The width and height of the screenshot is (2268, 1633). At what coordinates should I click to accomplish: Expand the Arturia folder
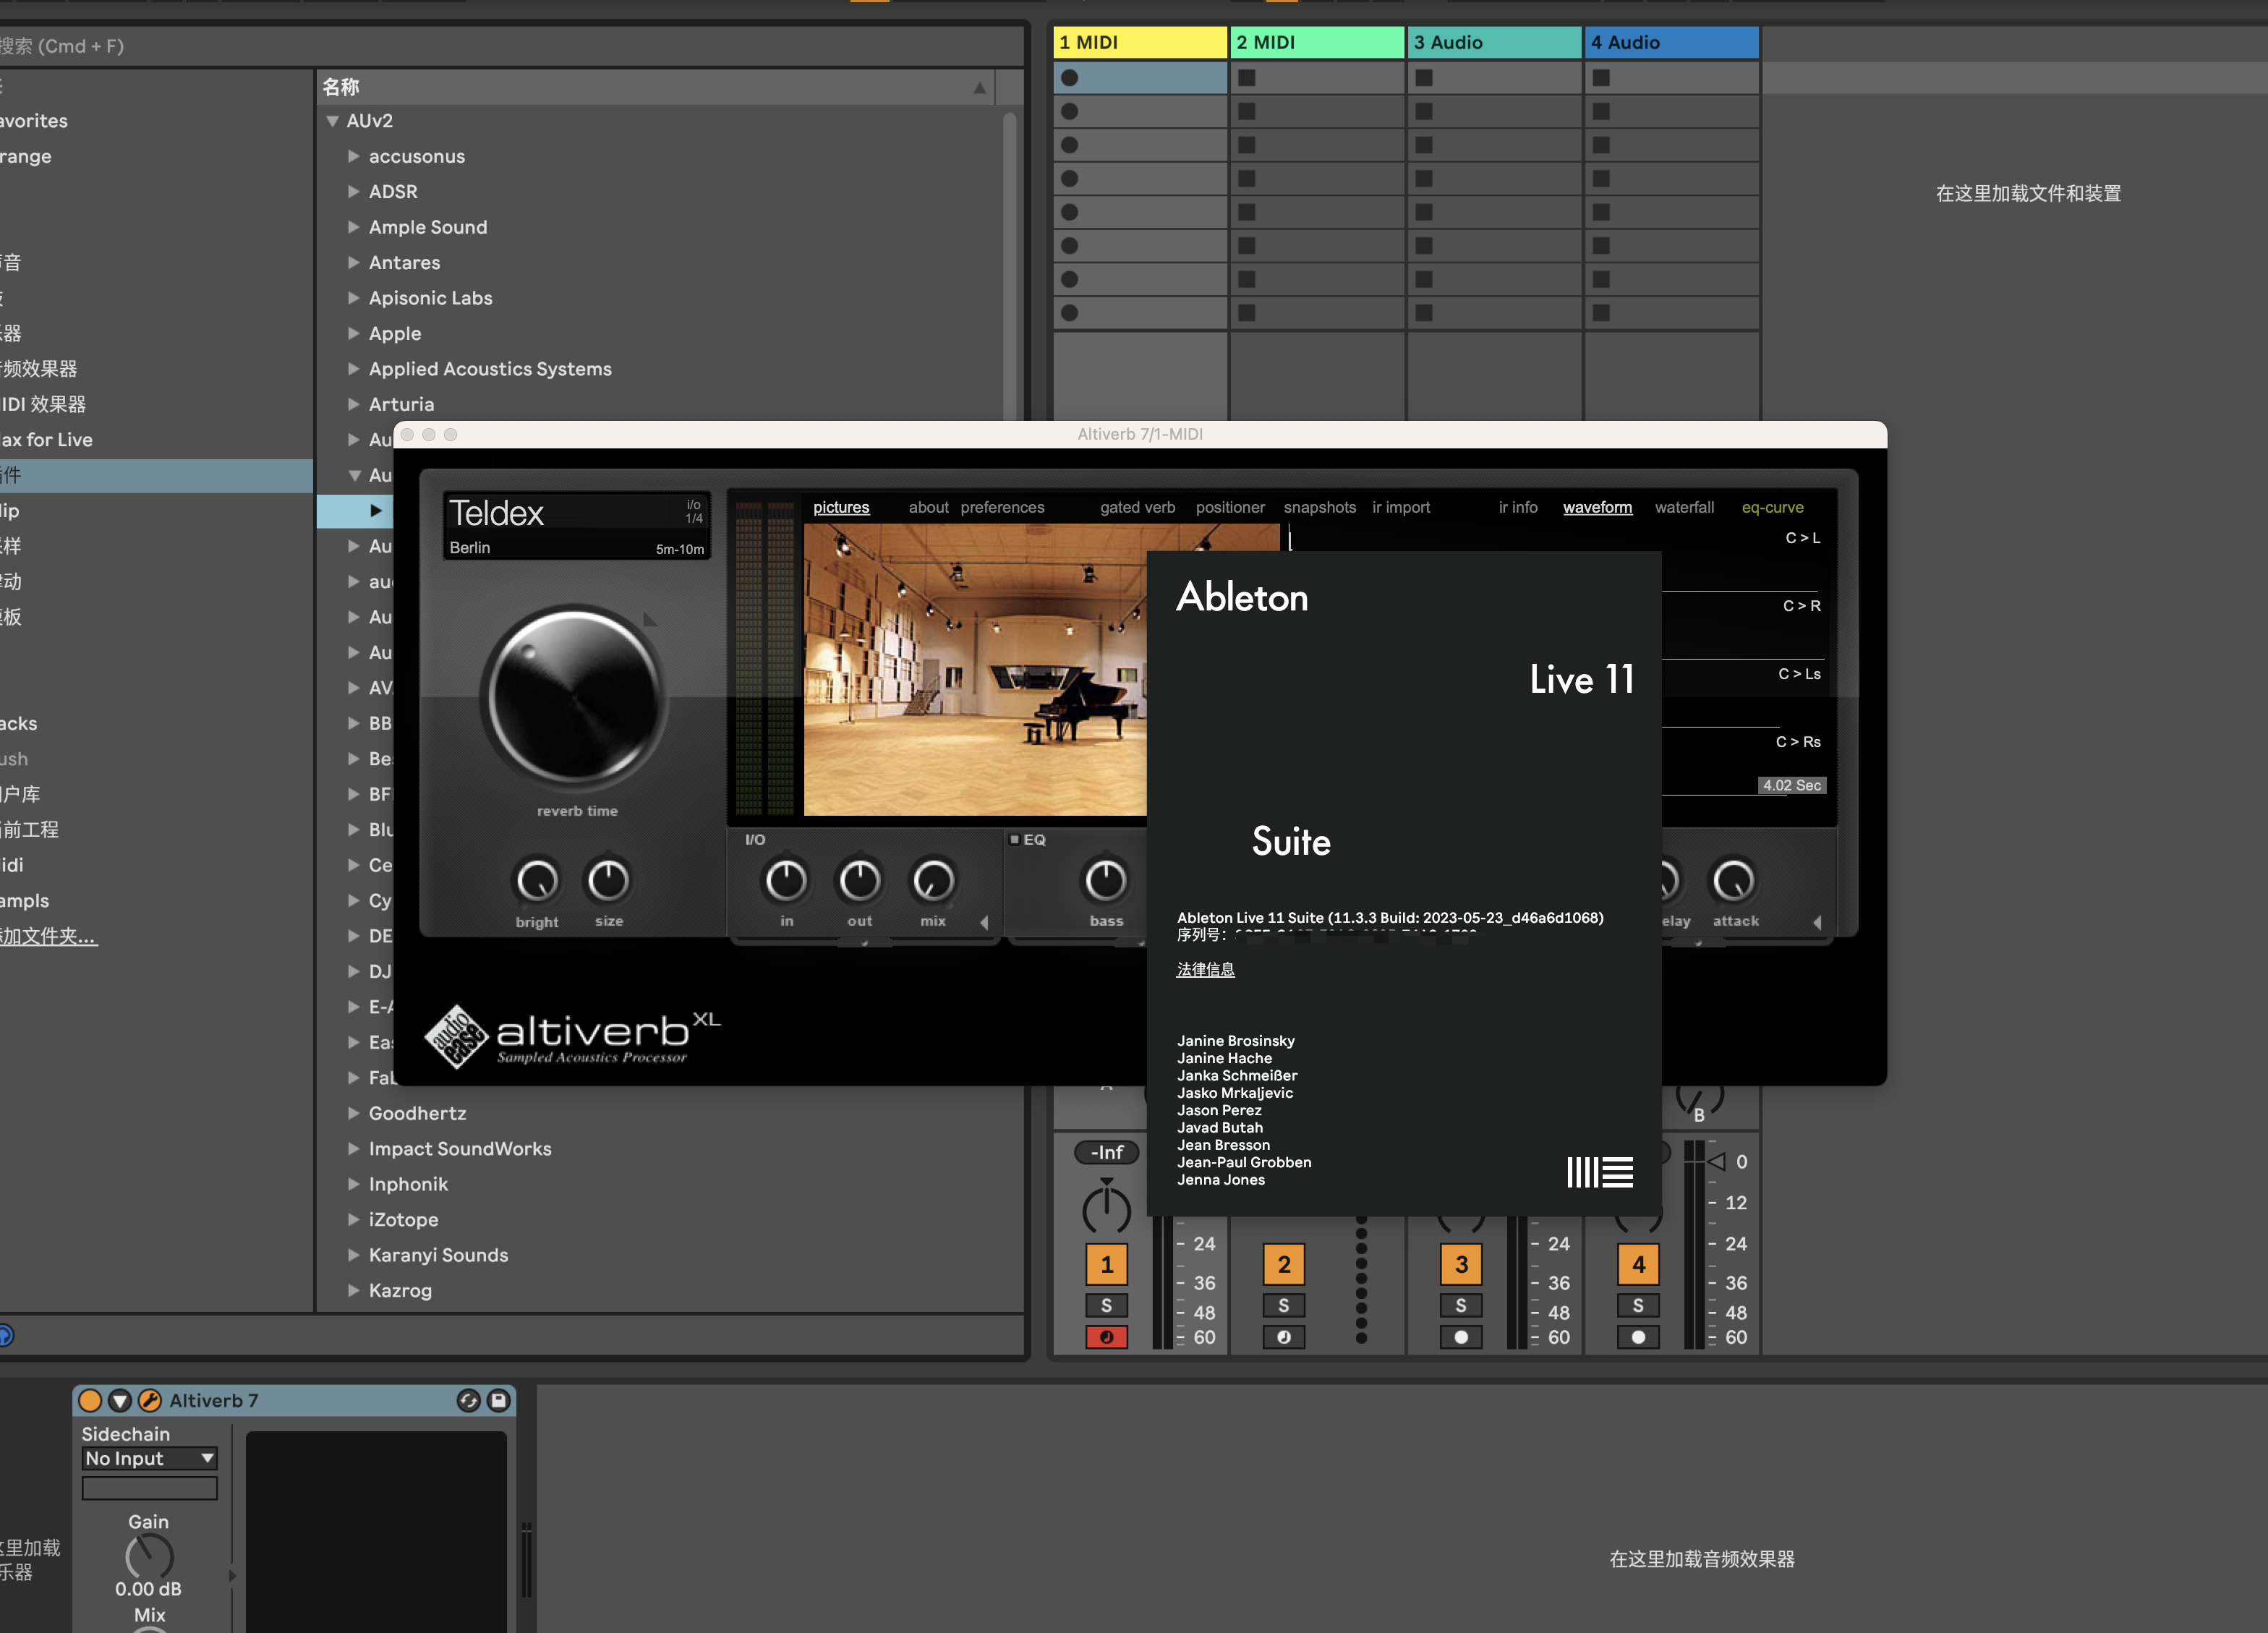tap(353, 404)
